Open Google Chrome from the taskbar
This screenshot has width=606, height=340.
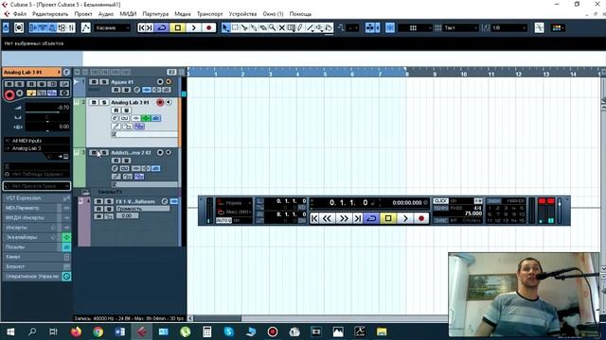point(98,331)
